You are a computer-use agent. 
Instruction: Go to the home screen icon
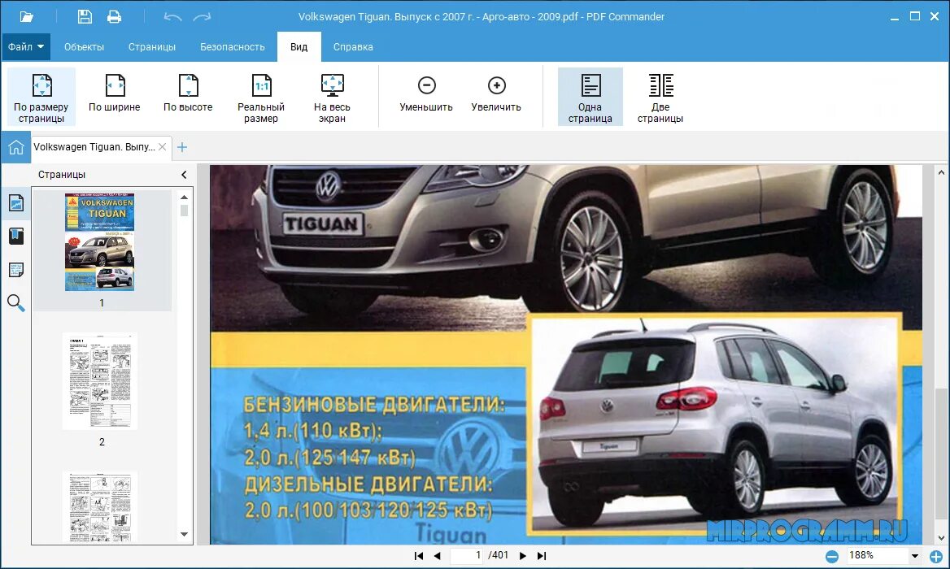click(x=15, y=147)
